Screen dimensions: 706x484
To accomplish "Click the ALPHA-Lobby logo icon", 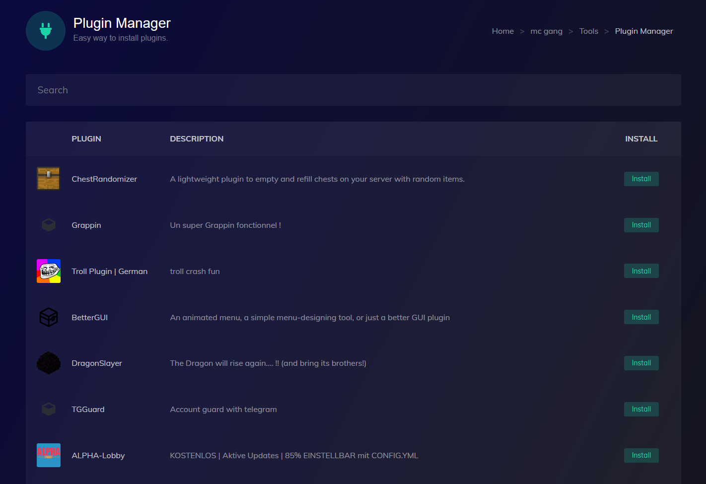I will tap(49, 455).
